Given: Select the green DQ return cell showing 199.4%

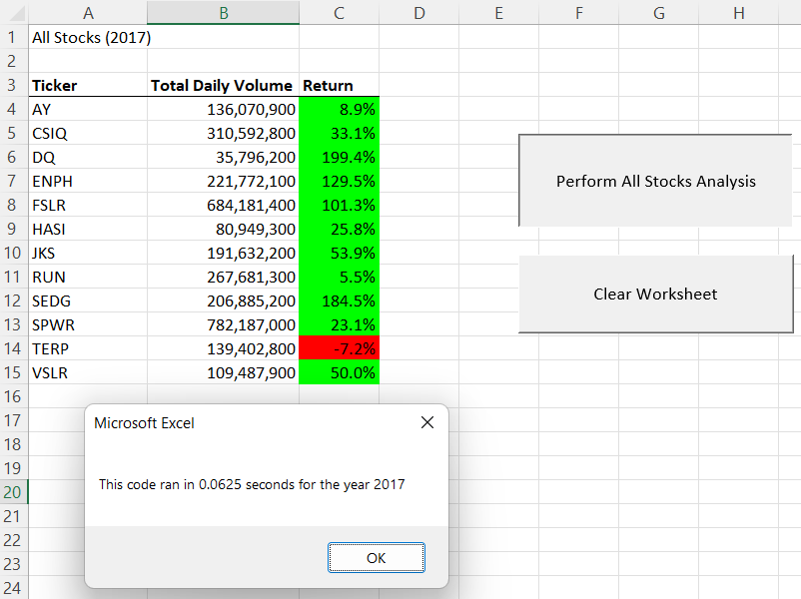Looking at the screenshot, I should point(340,157).
